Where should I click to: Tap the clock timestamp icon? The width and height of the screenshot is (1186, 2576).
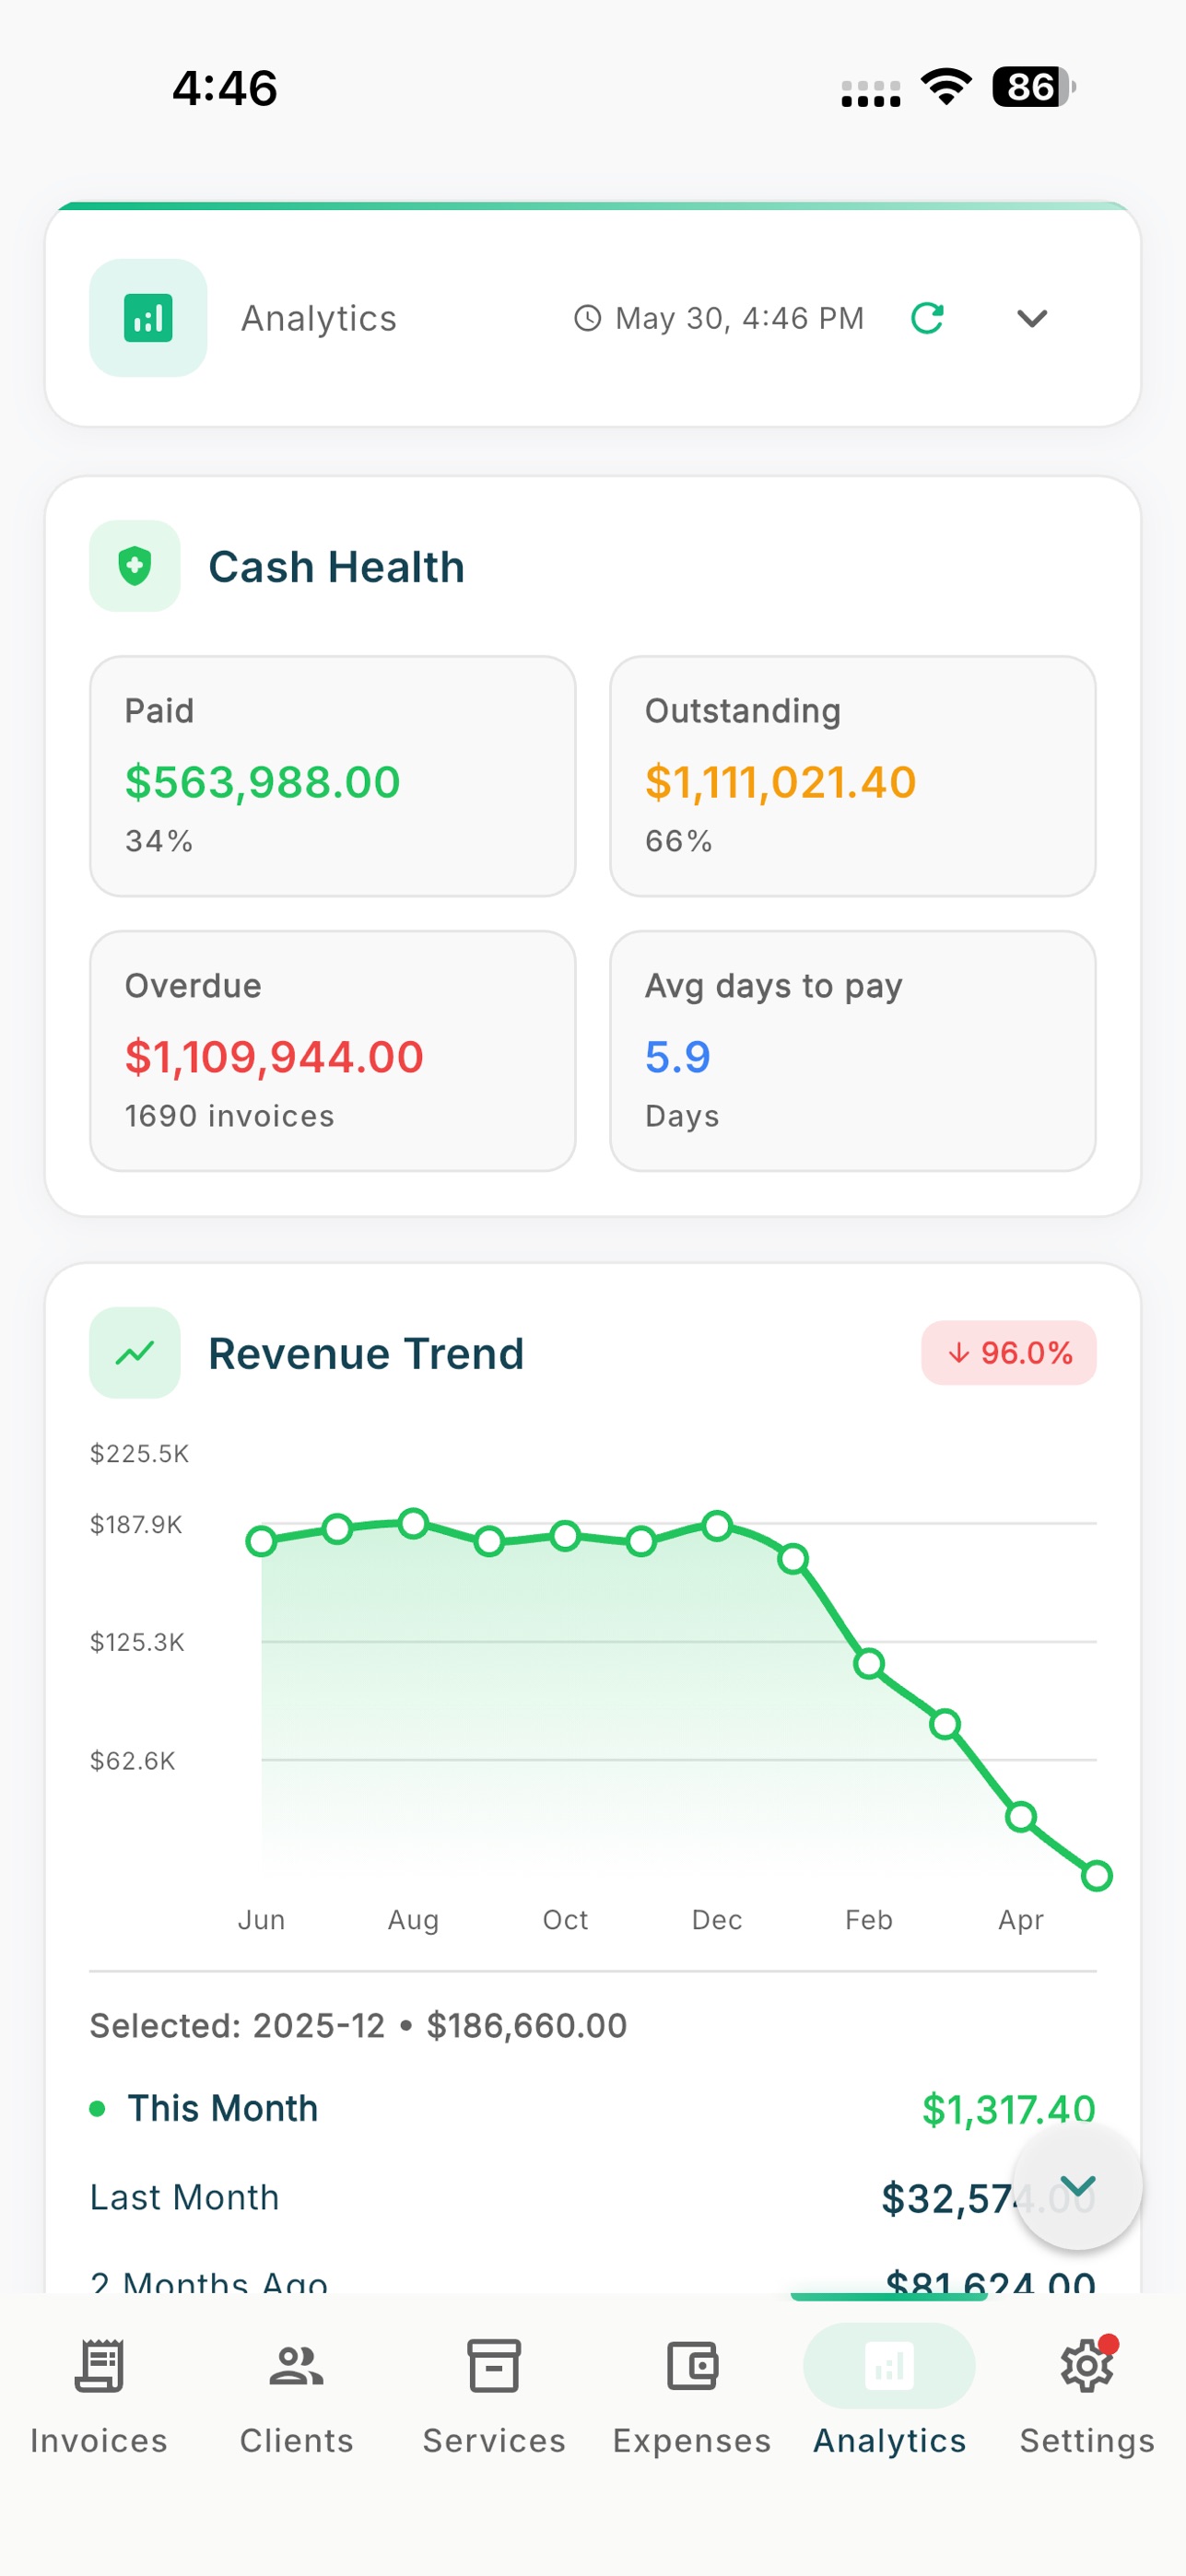click(x=587, y=318)
